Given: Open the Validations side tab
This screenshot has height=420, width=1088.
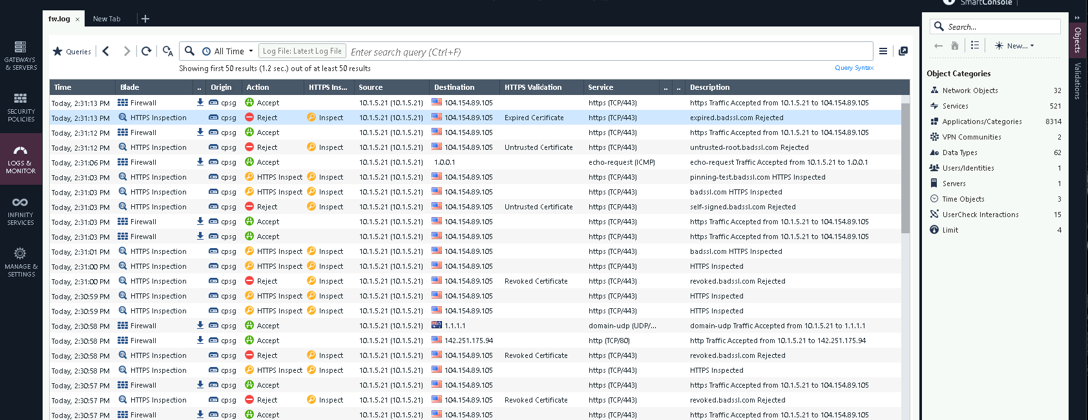Looking at the screenshot, I should point(1078,81).
